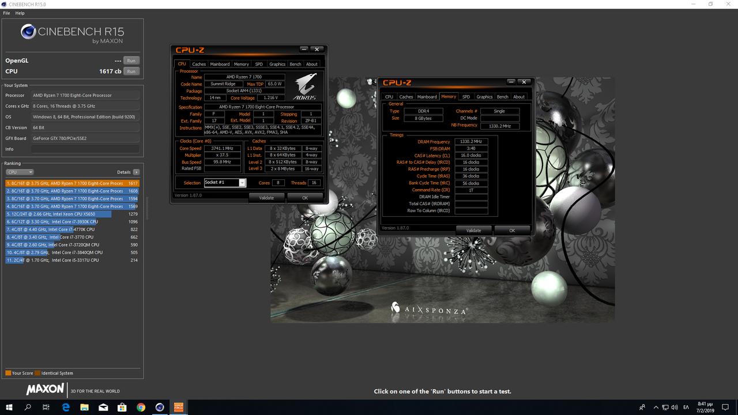Switch to CPU-Z taskbar icon
738x415 pixels.
pos(179,407)
